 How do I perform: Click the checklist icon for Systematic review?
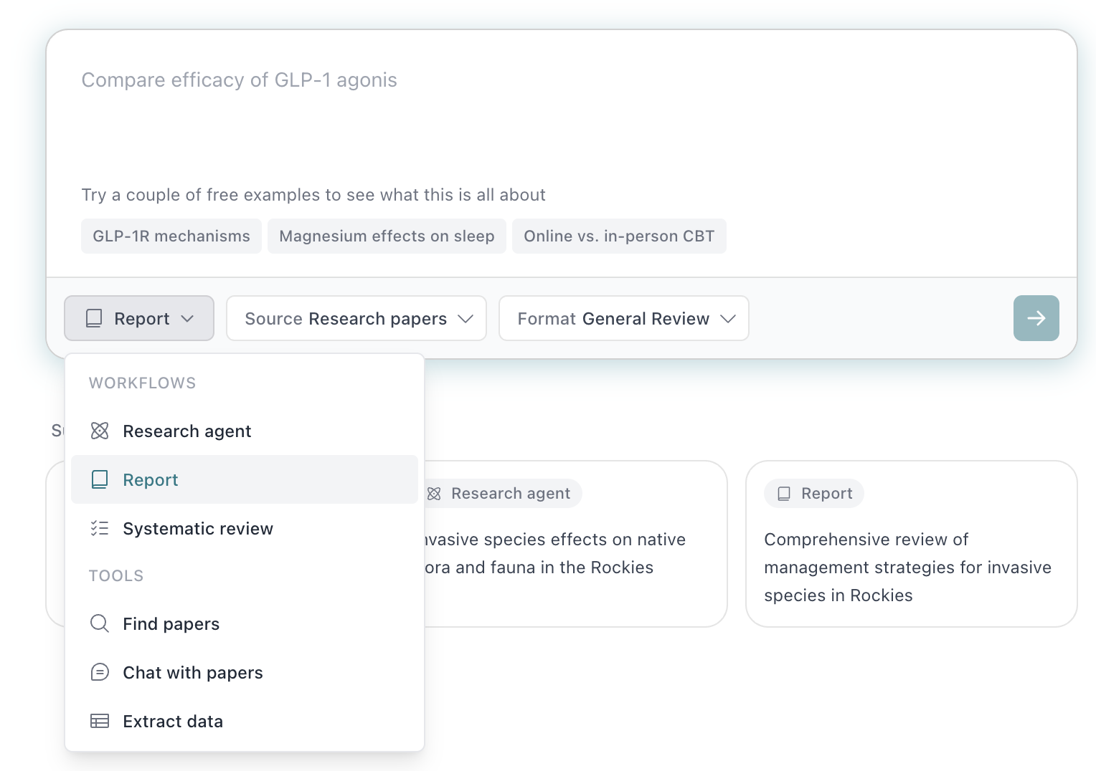coord(100,528)
